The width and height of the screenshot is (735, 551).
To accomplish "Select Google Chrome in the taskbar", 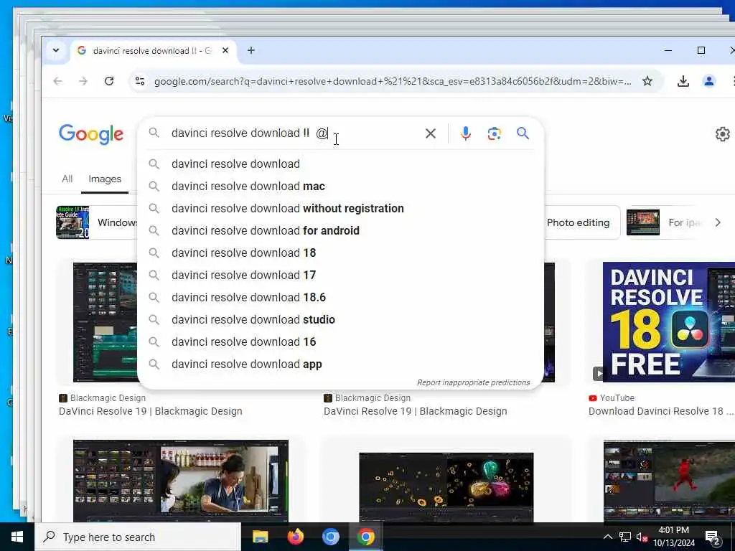I will [365, 537].
